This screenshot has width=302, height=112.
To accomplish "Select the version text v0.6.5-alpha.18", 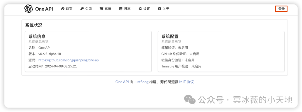I will [x=49, y=54].
